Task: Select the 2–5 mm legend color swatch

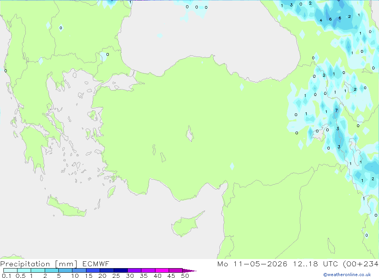Action: pos(52,270)
